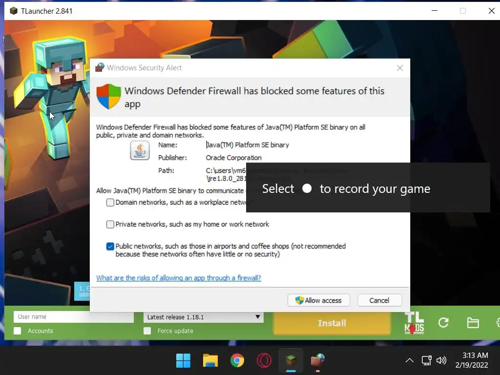Cancel the Windows Security Alert dialog
This screenshot has width=500, height=375.
pos(379,300)
